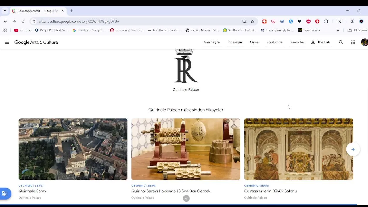Click Quirinale Palace label under the logo
Screen dimensions: 368x207
pos(186,89)
